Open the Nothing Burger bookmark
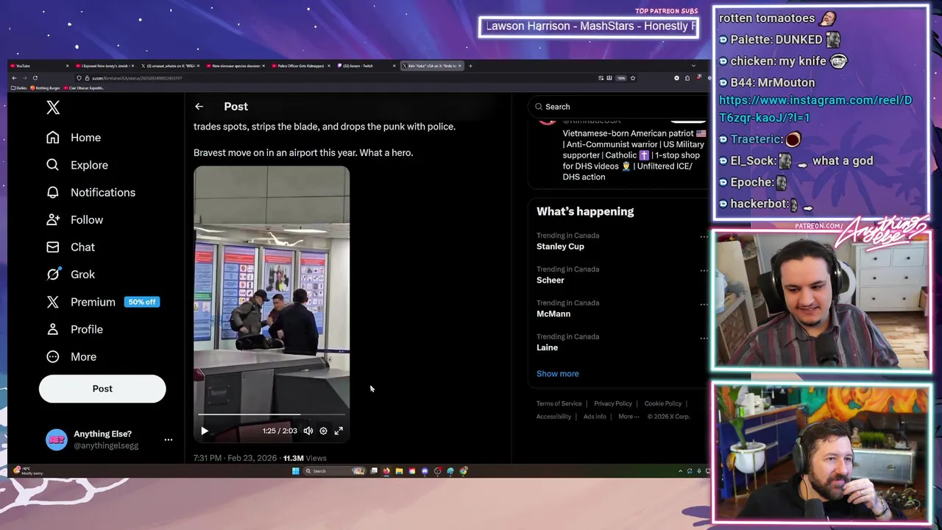Viewport: 942px width, 530px height. [x=45, y=88]
